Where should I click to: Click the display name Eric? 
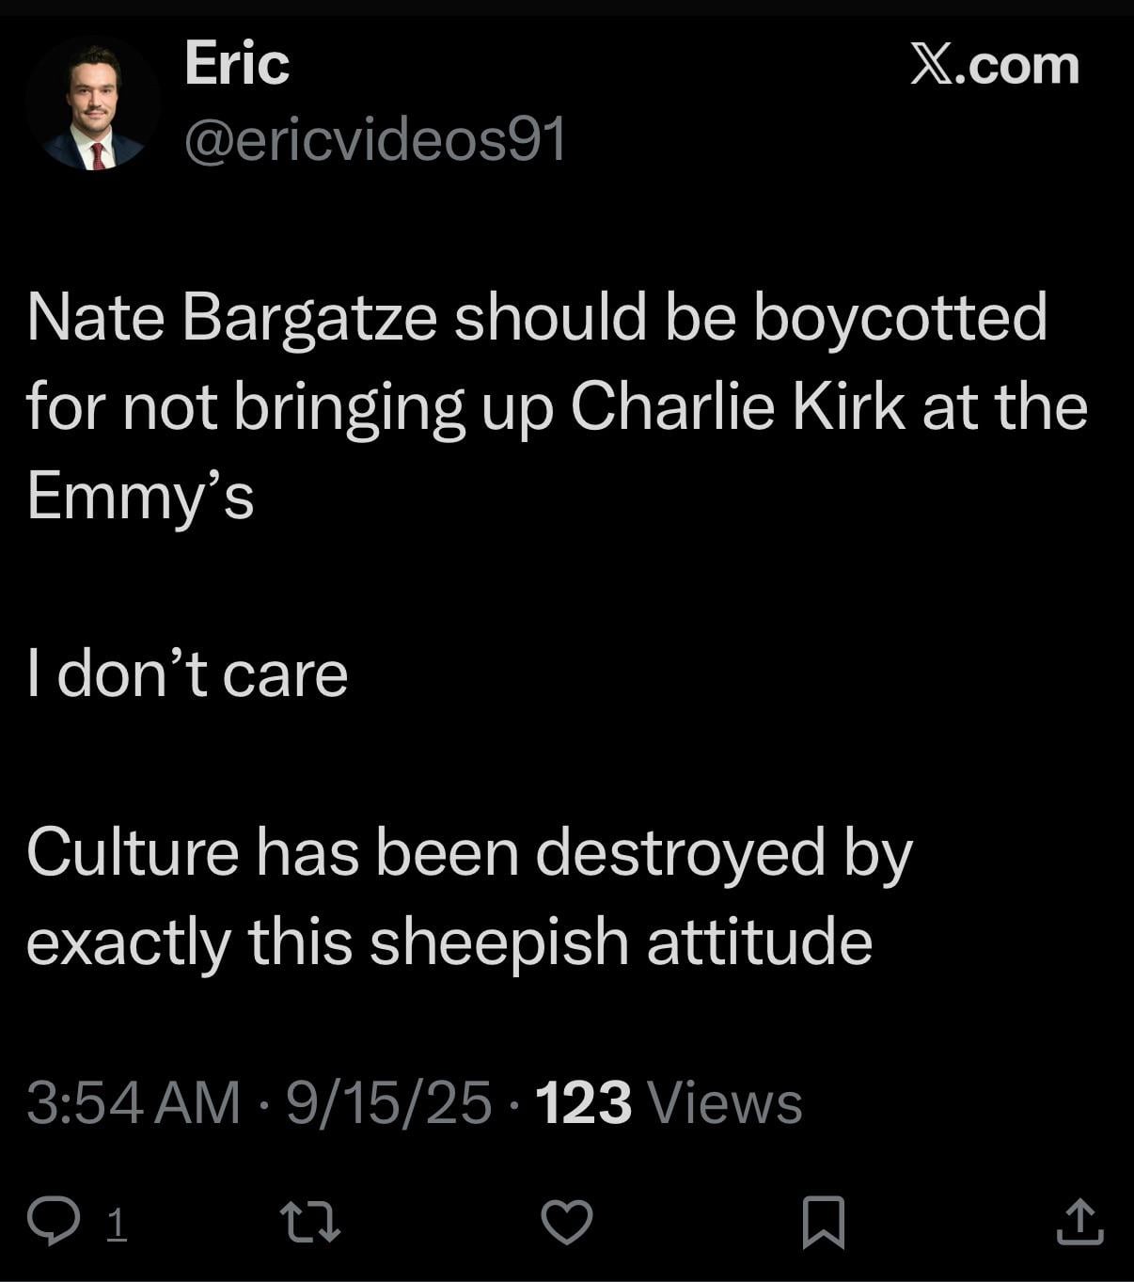[x=237, y=64]
